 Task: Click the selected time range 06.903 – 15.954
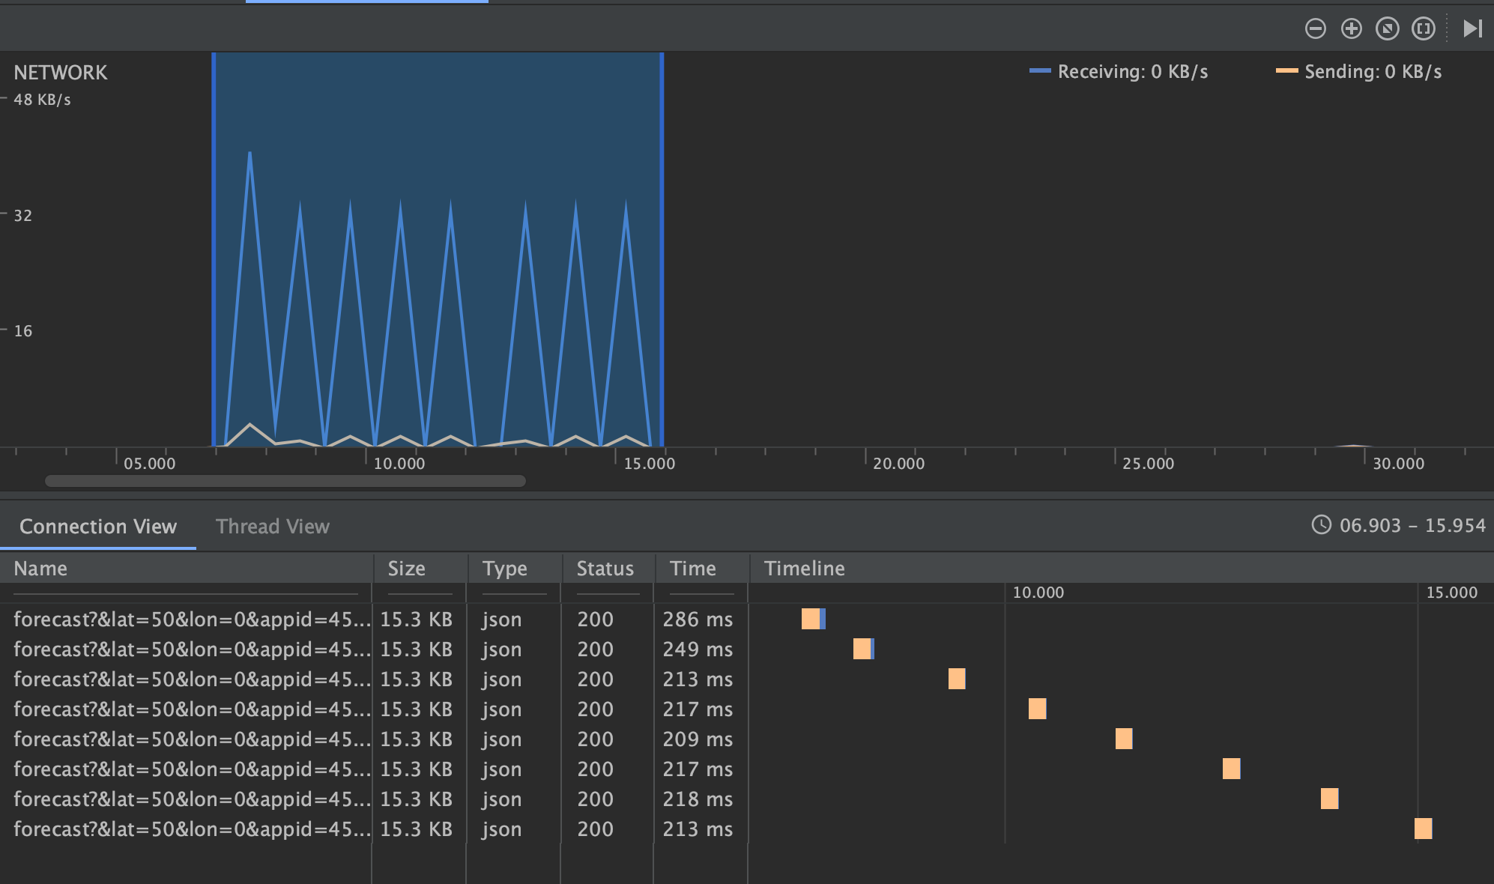[x=1412, y=525]
